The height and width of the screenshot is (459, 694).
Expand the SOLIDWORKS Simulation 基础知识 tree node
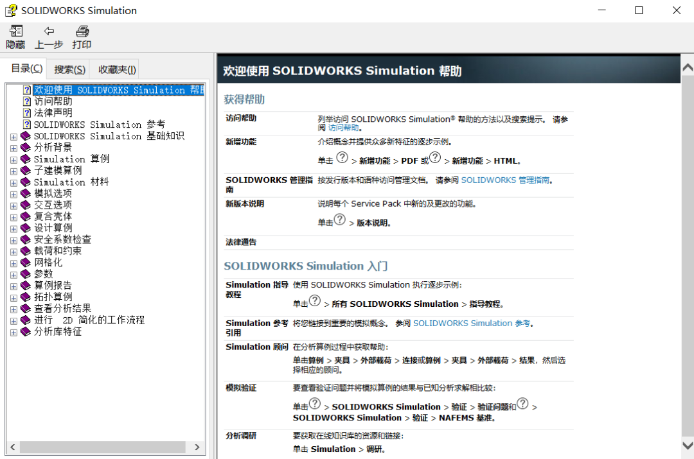coord(14,137)
